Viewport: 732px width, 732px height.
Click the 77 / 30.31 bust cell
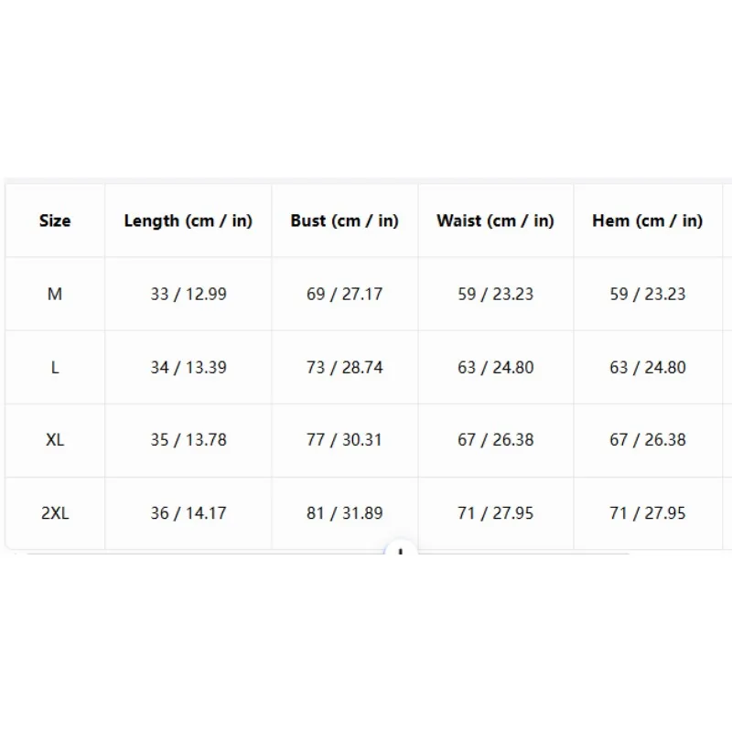pos(345,440)
